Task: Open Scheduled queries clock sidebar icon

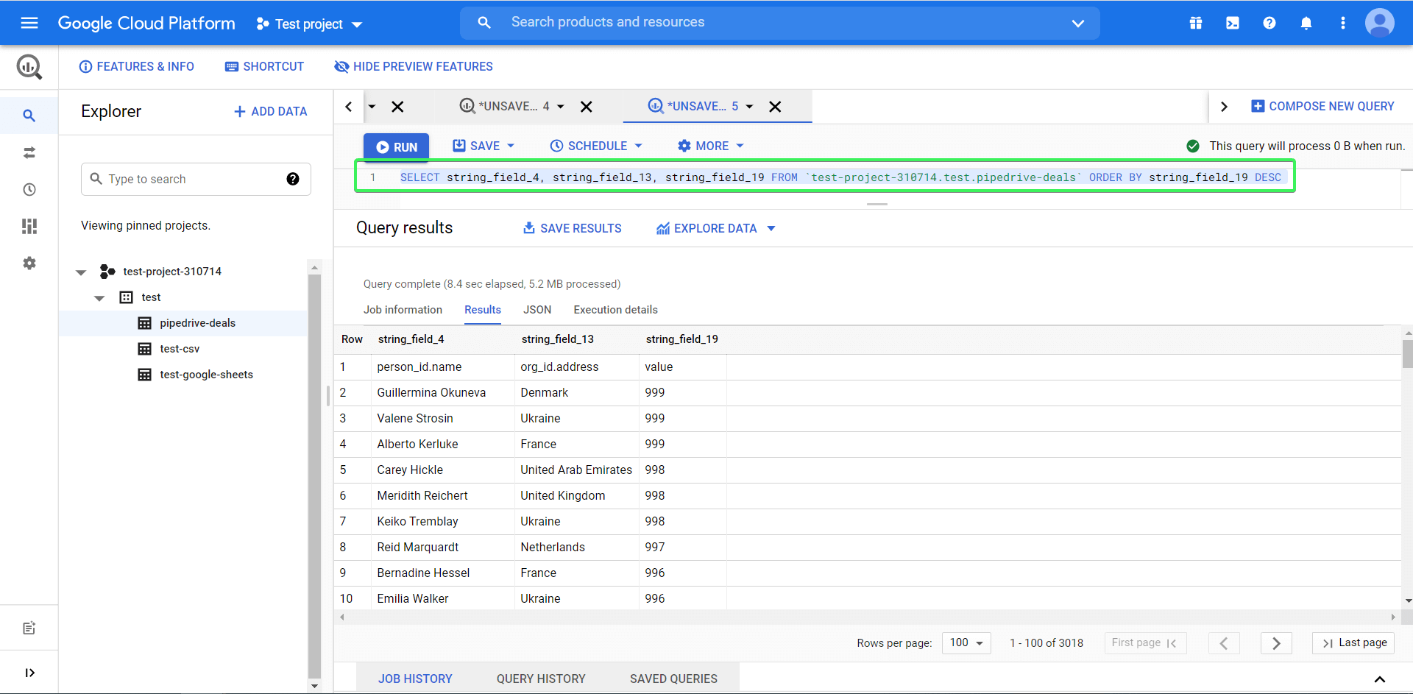Action: [29, 189]
